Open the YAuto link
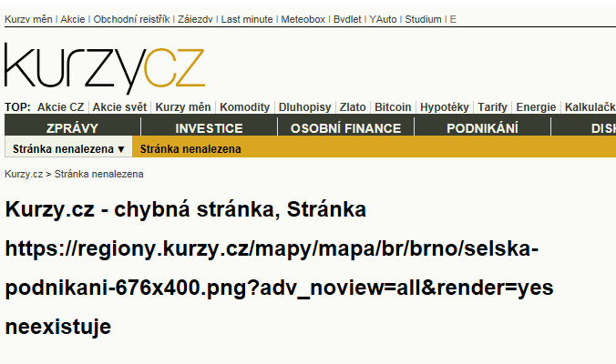Screen dimensions: 616x364 383,19
